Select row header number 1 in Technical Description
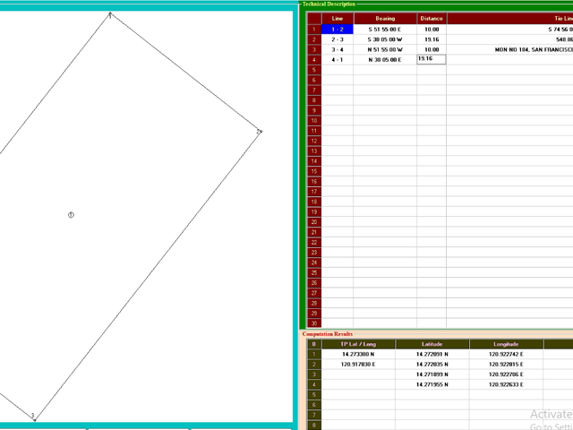 tap(314, 30)
